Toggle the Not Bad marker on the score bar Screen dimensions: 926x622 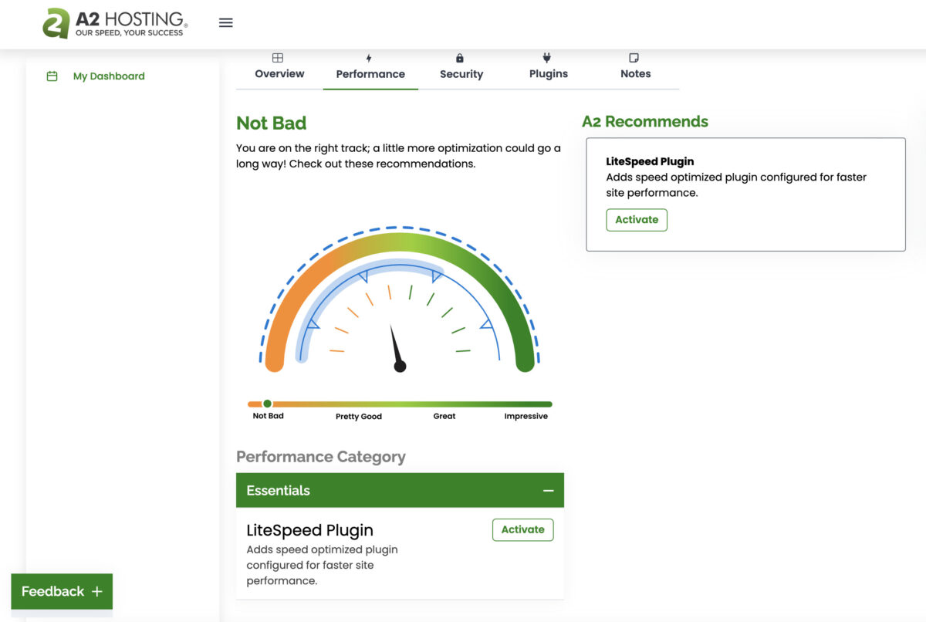pos(266,403)
